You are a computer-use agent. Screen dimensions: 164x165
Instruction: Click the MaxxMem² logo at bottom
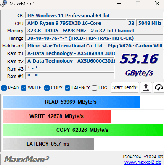click(26, 160)
